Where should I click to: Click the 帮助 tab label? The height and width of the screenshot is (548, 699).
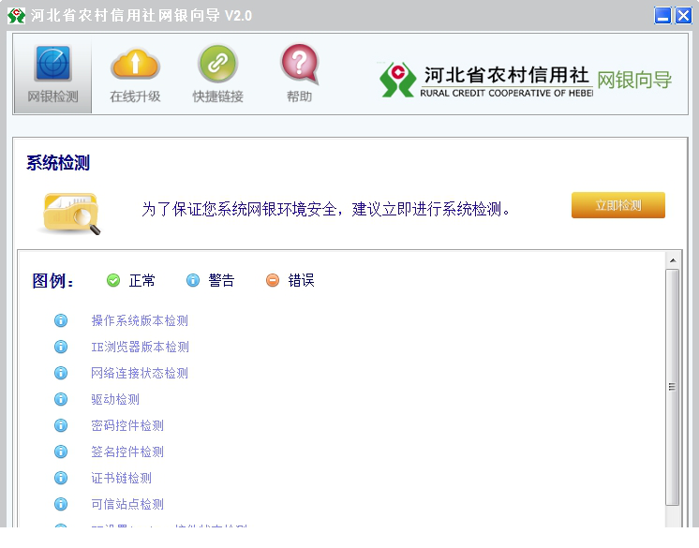tap(299, 96)
